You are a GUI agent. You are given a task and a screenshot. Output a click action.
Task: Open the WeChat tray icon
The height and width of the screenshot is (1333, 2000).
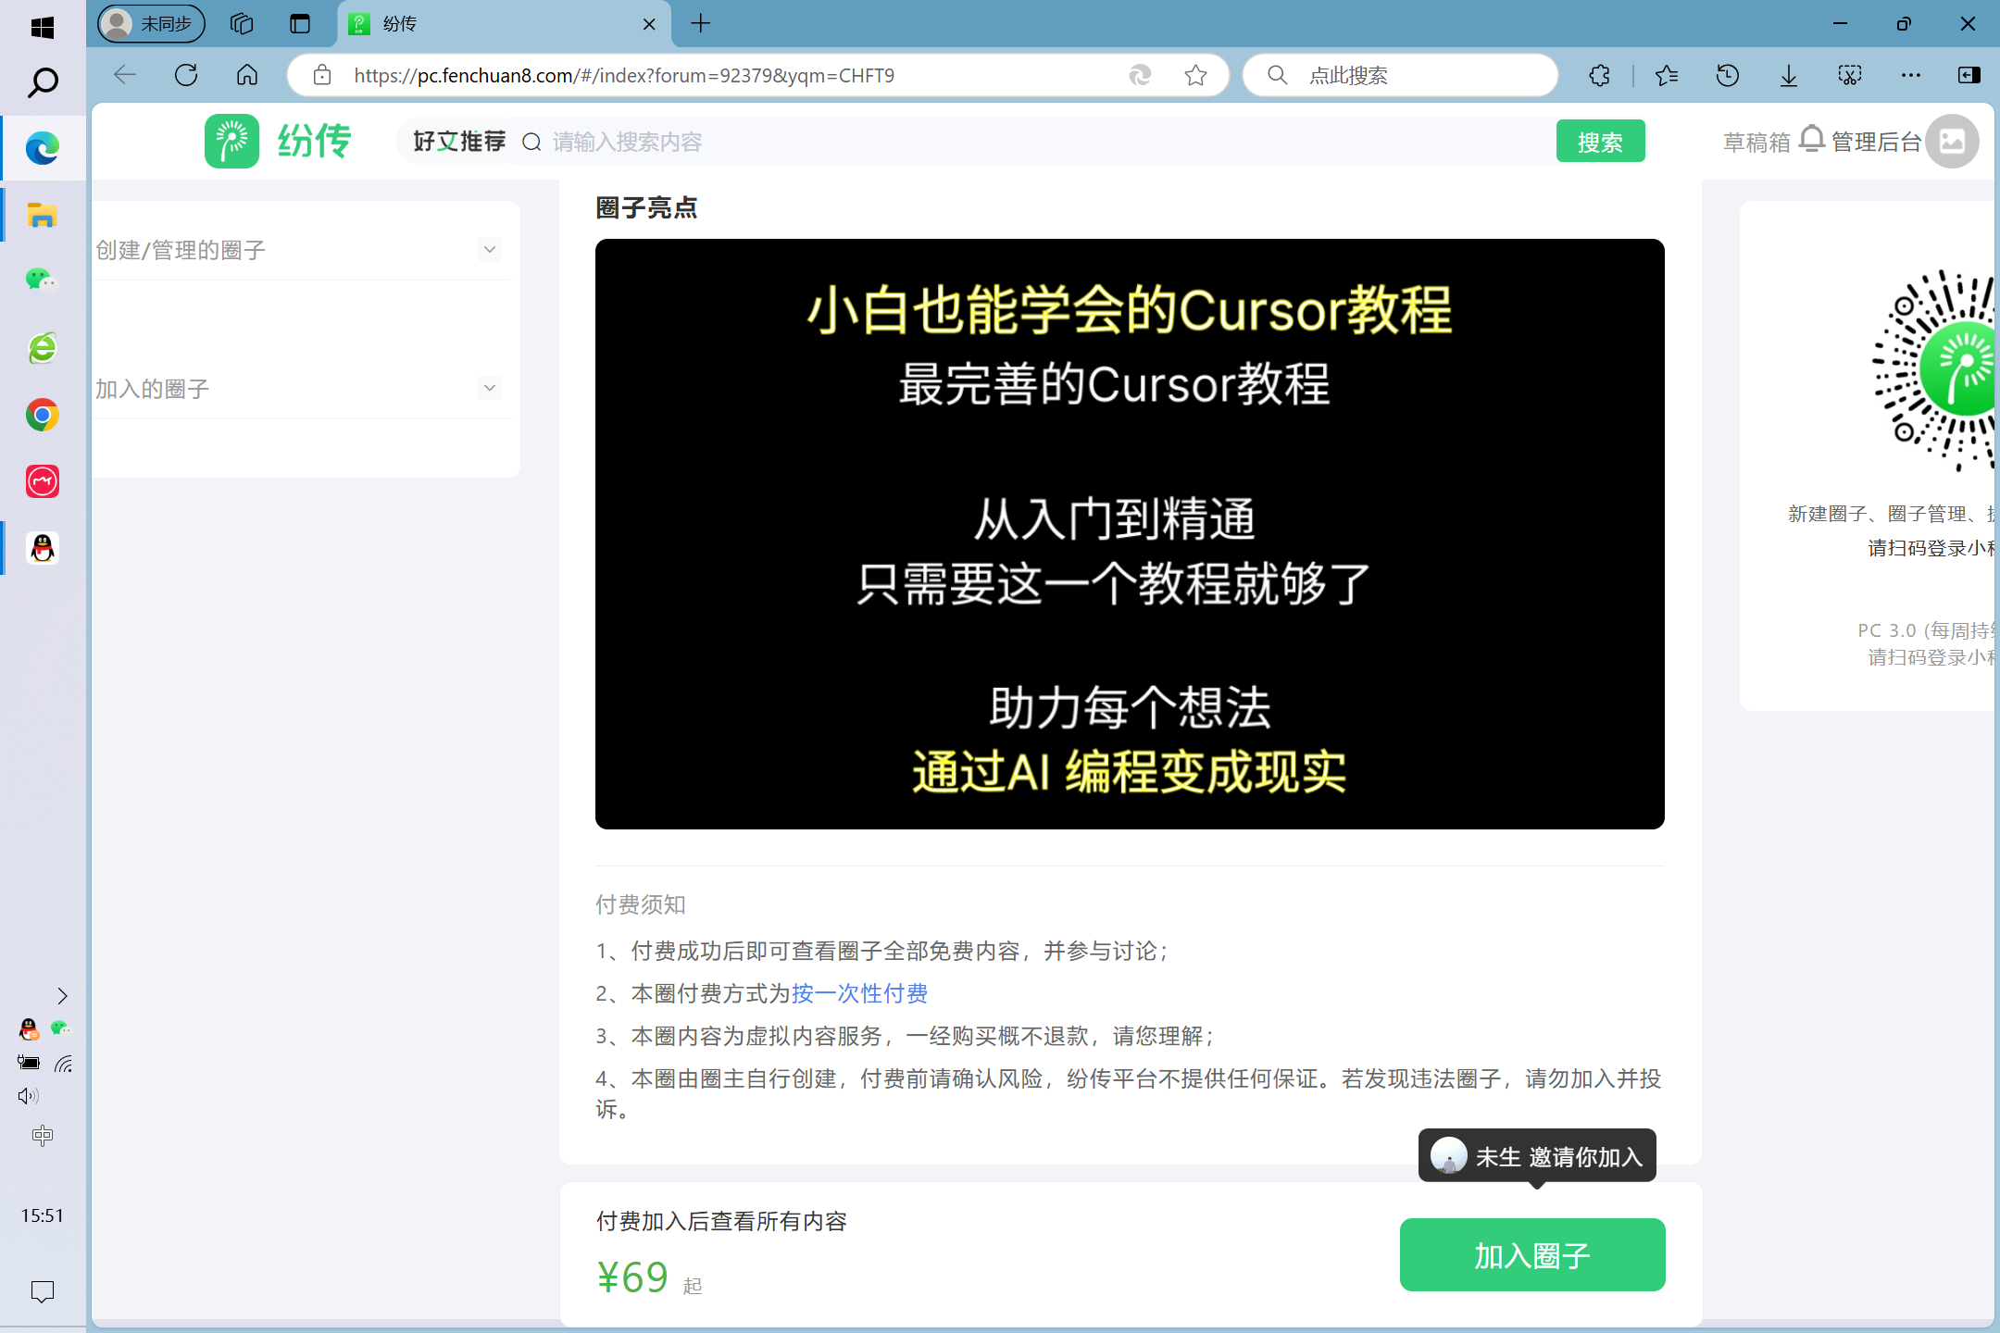coord(61,1028)
